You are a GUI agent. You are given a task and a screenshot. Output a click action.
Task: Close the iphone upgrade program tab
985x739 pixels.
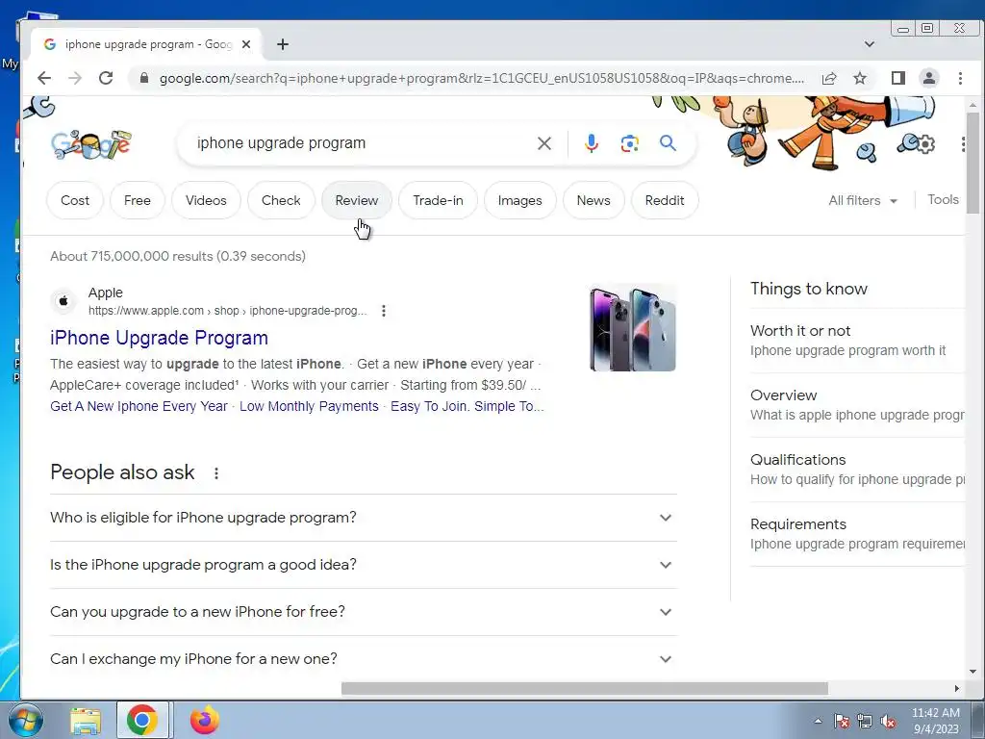click(x=246, y=44)
